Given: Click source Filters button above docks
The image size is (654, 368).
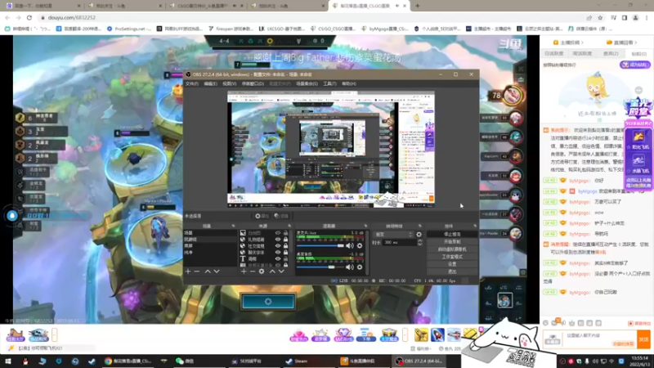Looking at the screenshot, I should pos(281,216).
